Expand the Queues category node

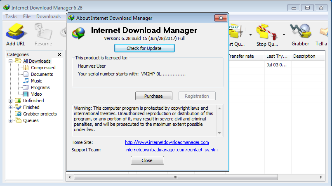[10, 121]
